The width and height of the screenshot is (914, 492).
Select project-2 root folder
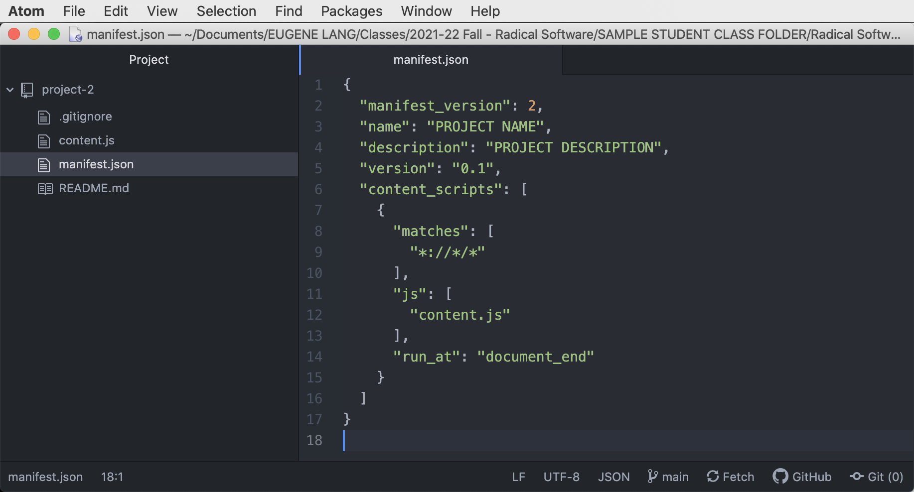point(68,90)
